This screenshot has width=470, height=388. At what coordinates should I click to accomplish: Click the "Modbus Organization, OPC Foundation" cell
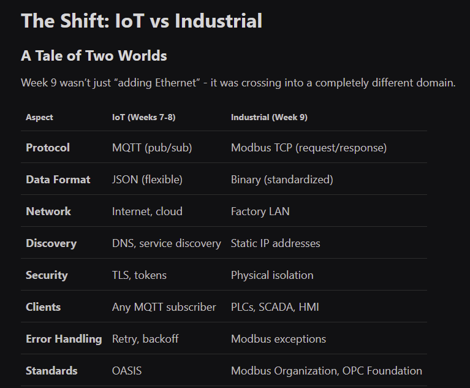pos(326,371)
